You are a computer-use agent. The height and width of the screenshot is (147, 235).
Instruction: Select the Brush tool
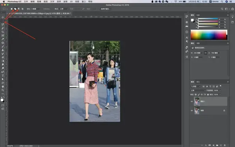[x=3, y=46]
